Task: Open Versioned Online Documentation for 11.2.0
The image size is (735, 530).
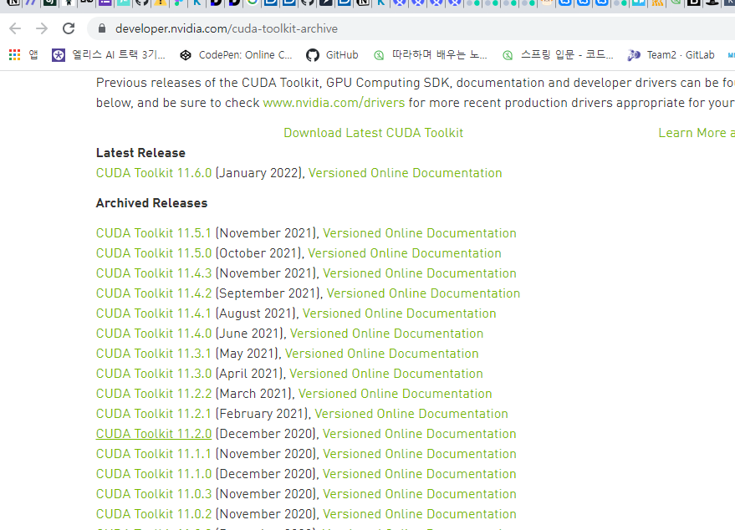Action: 420,434
